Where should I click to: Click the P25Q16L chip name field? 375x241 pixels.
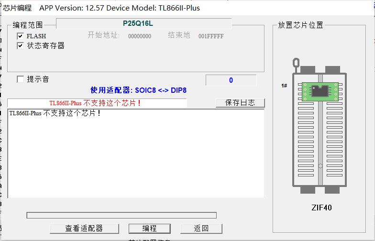pyautogui.click(x=143, y=23)
